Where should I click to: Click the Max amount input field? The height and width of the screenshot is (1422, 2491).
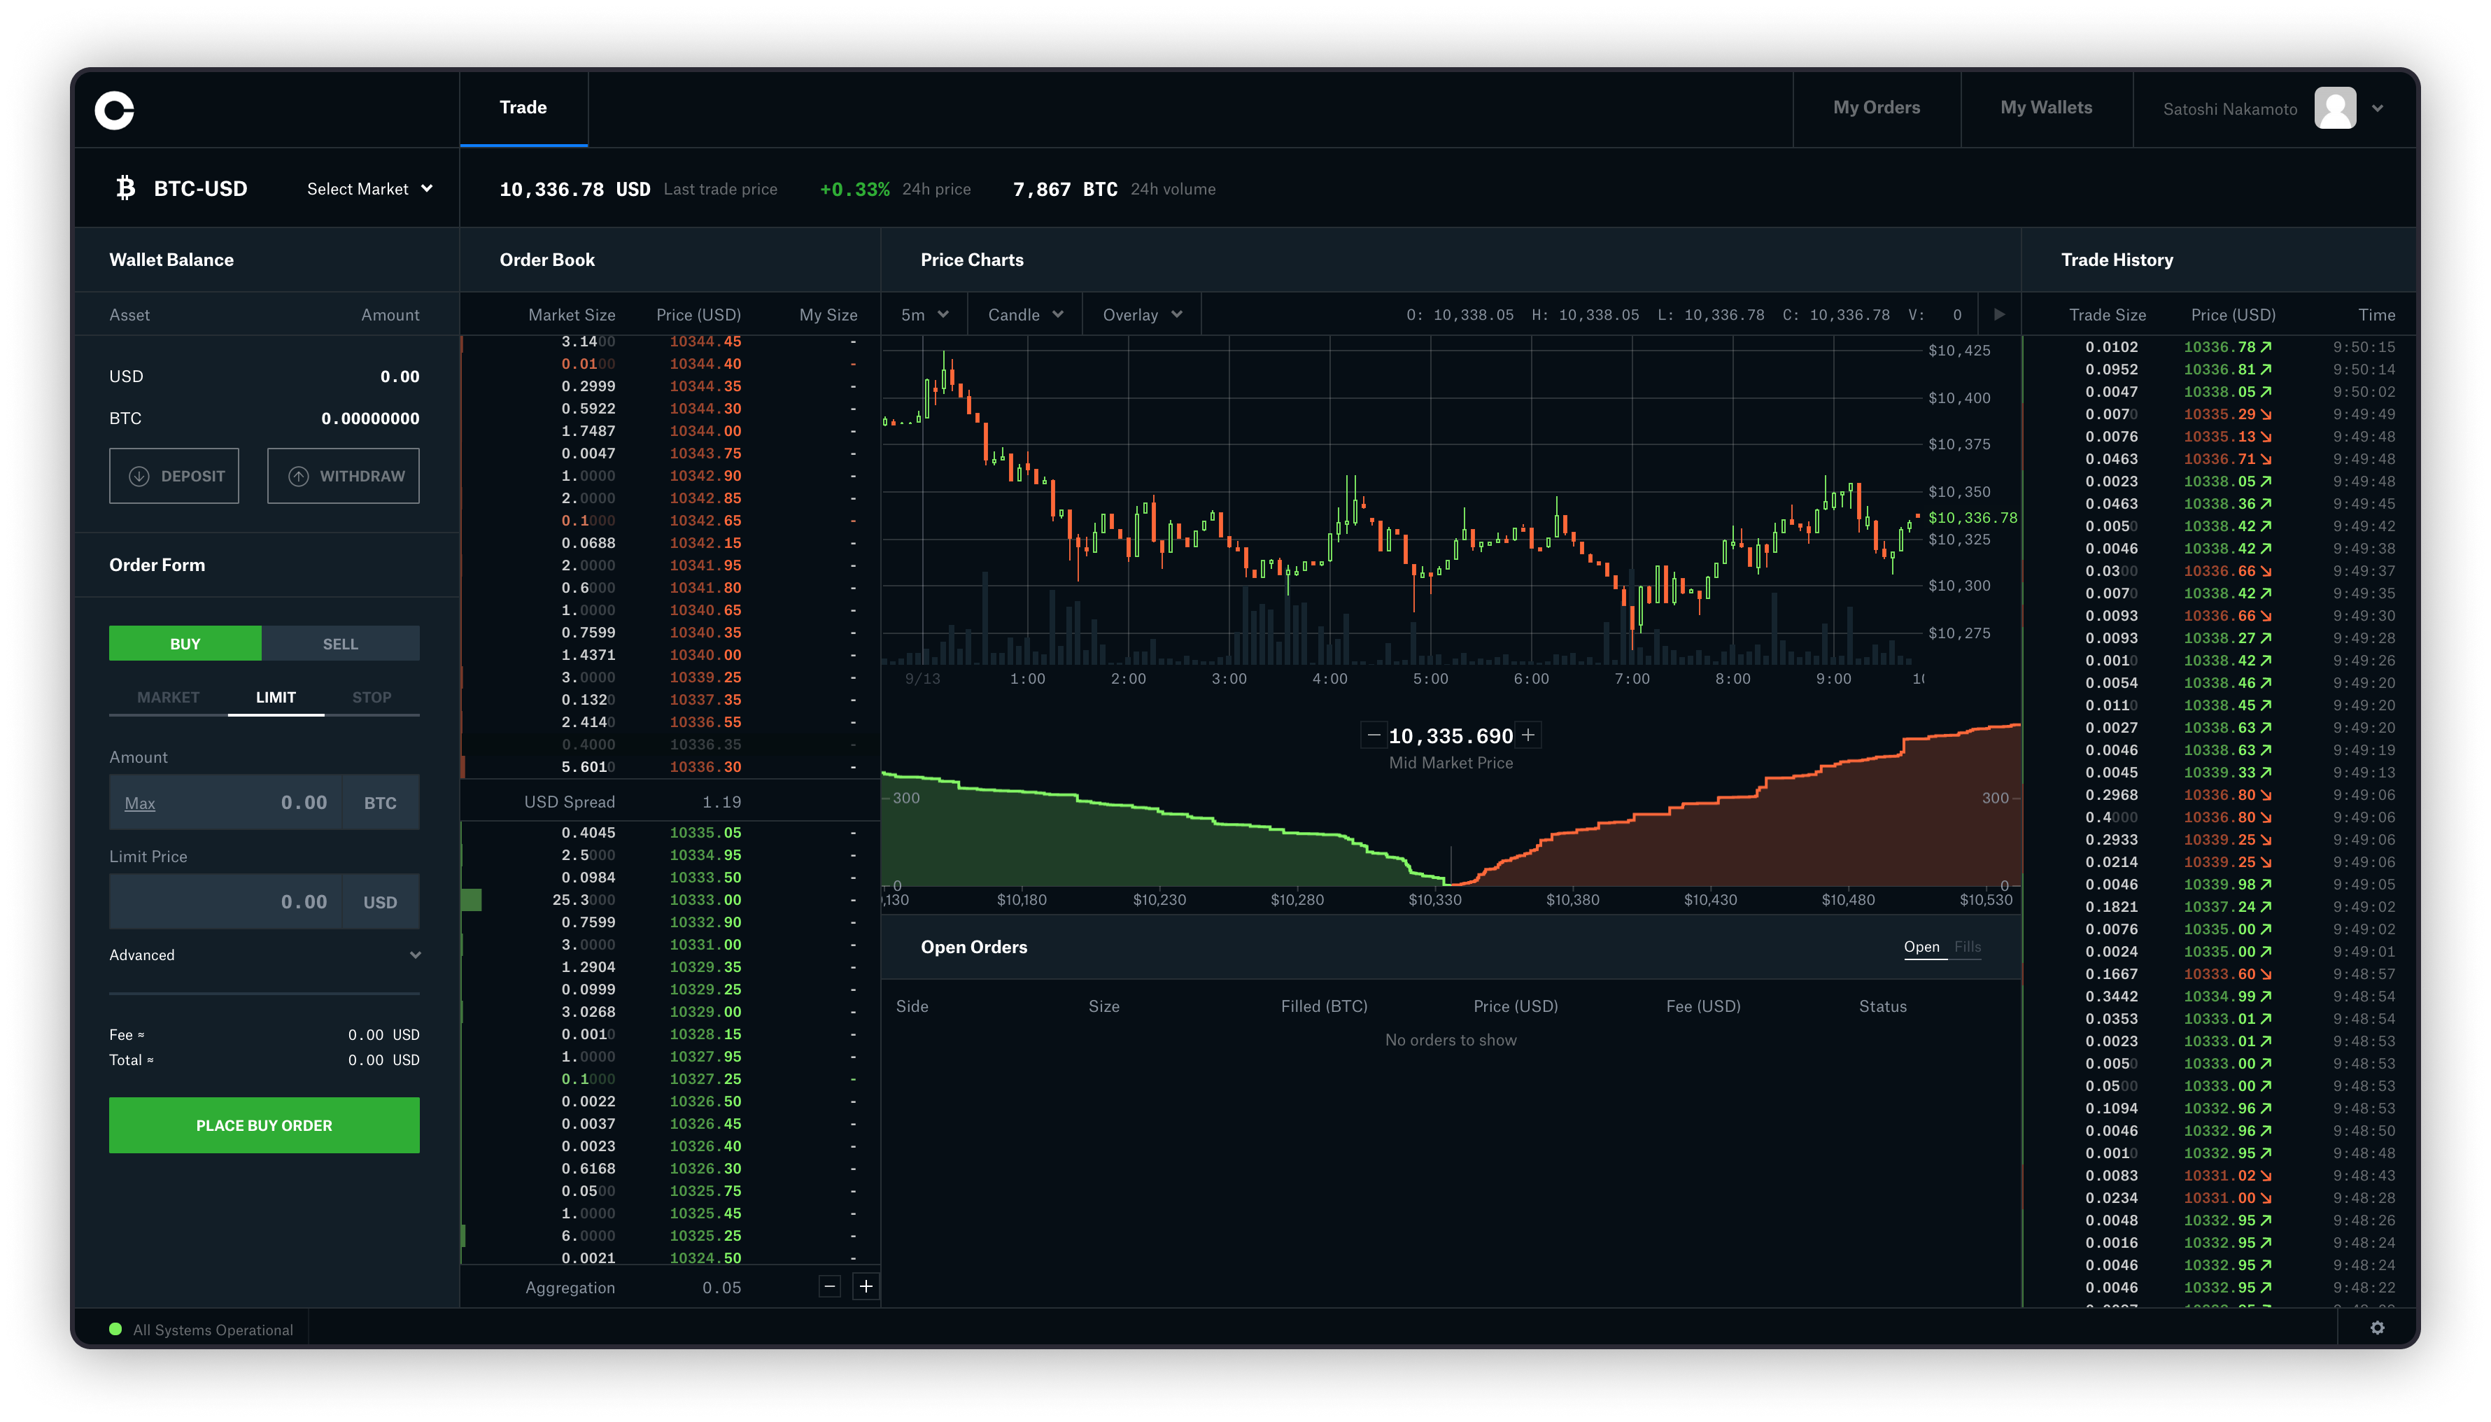(x=264, y=801)
